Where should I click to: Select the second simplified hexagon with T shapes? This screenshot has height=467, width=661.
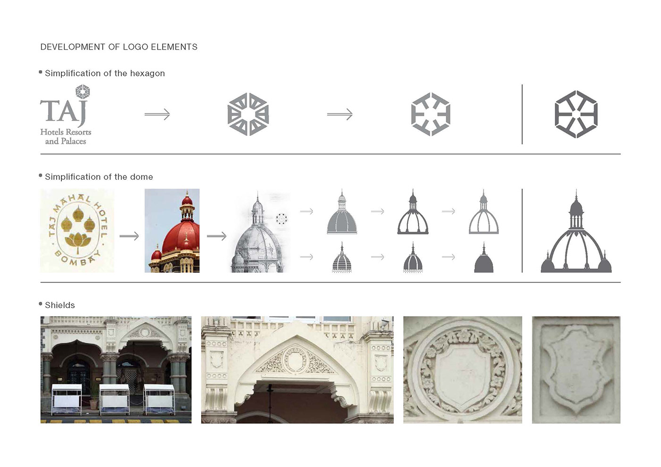point(431,114)
